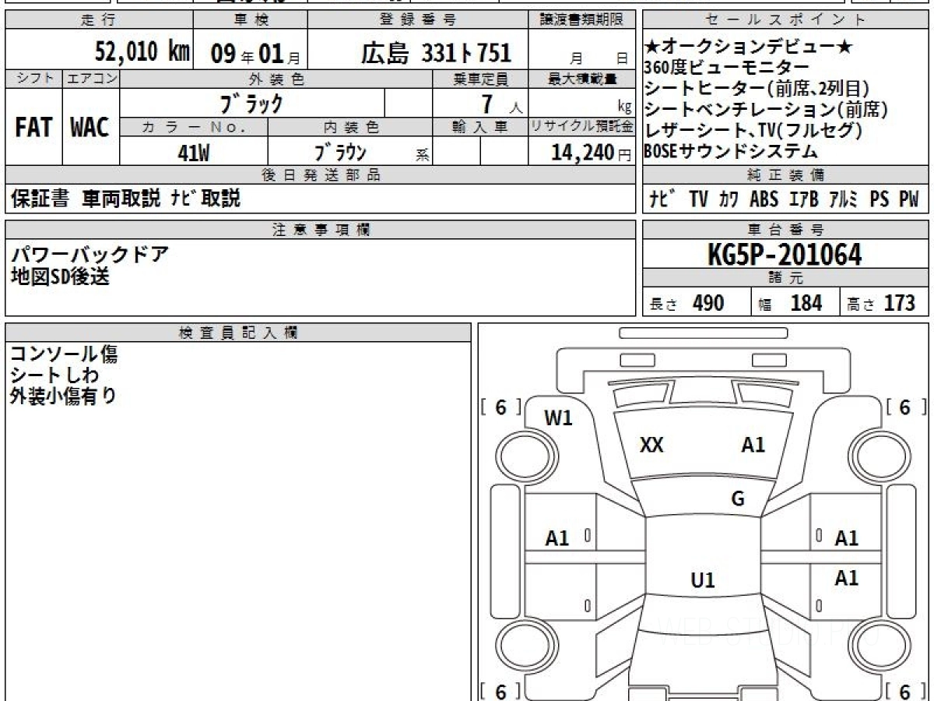Select color code 41W

point(194,153)
